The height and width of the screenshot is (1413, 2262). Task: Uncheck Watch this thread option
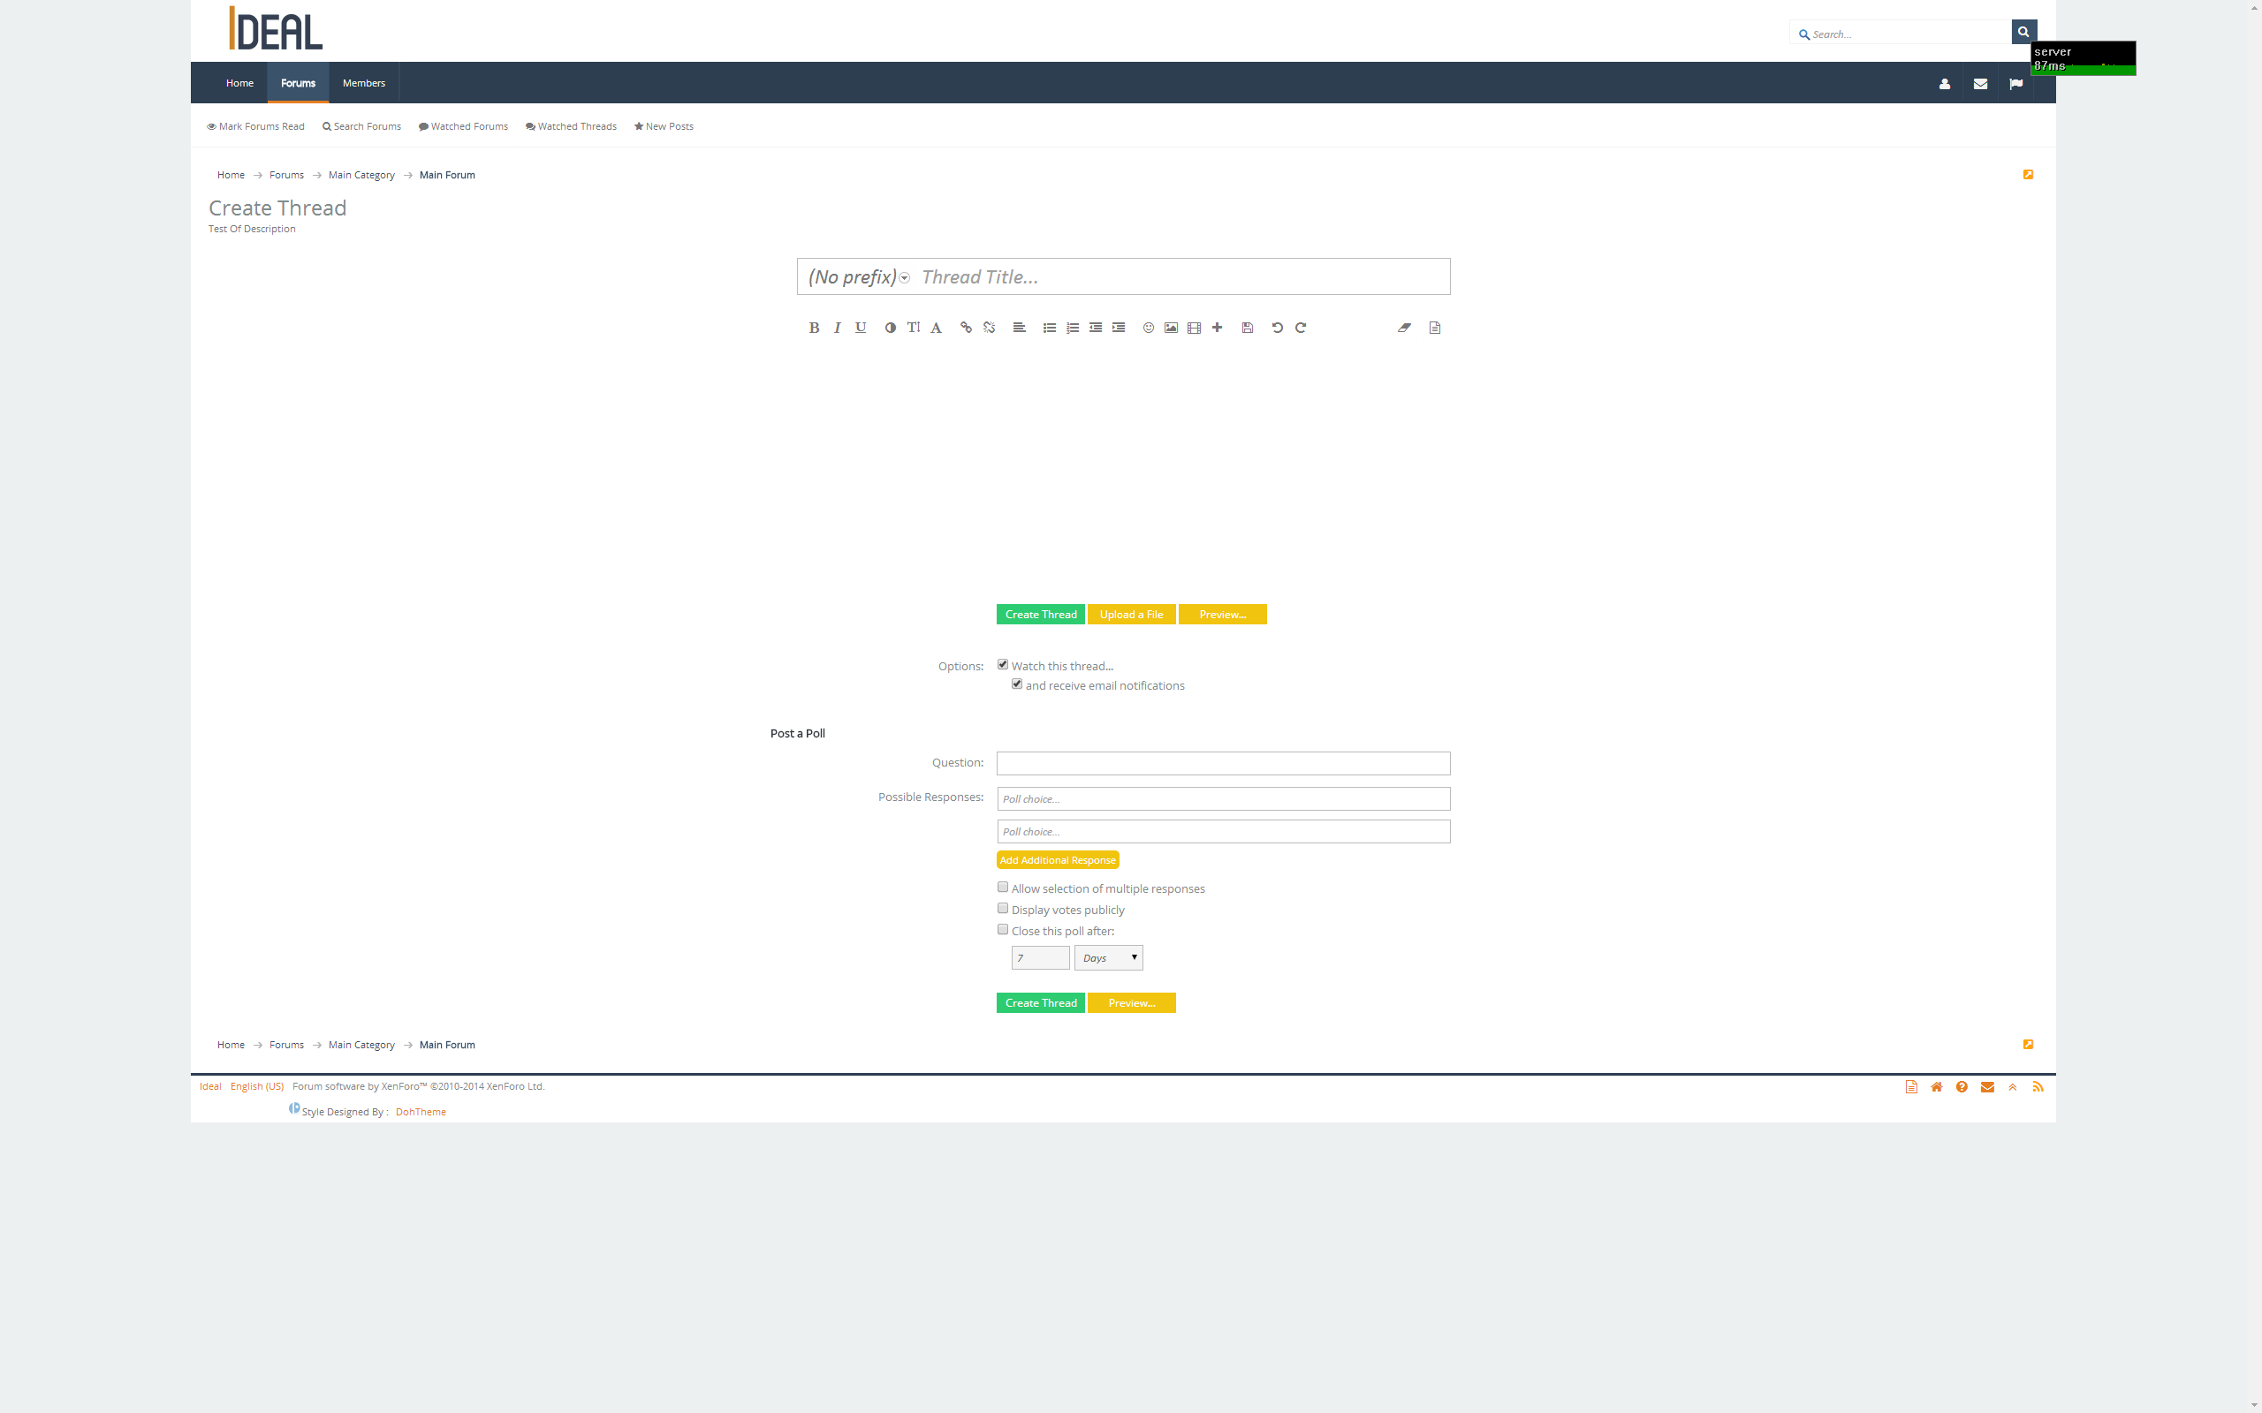pyautogui.click(x=1003, y=664)
